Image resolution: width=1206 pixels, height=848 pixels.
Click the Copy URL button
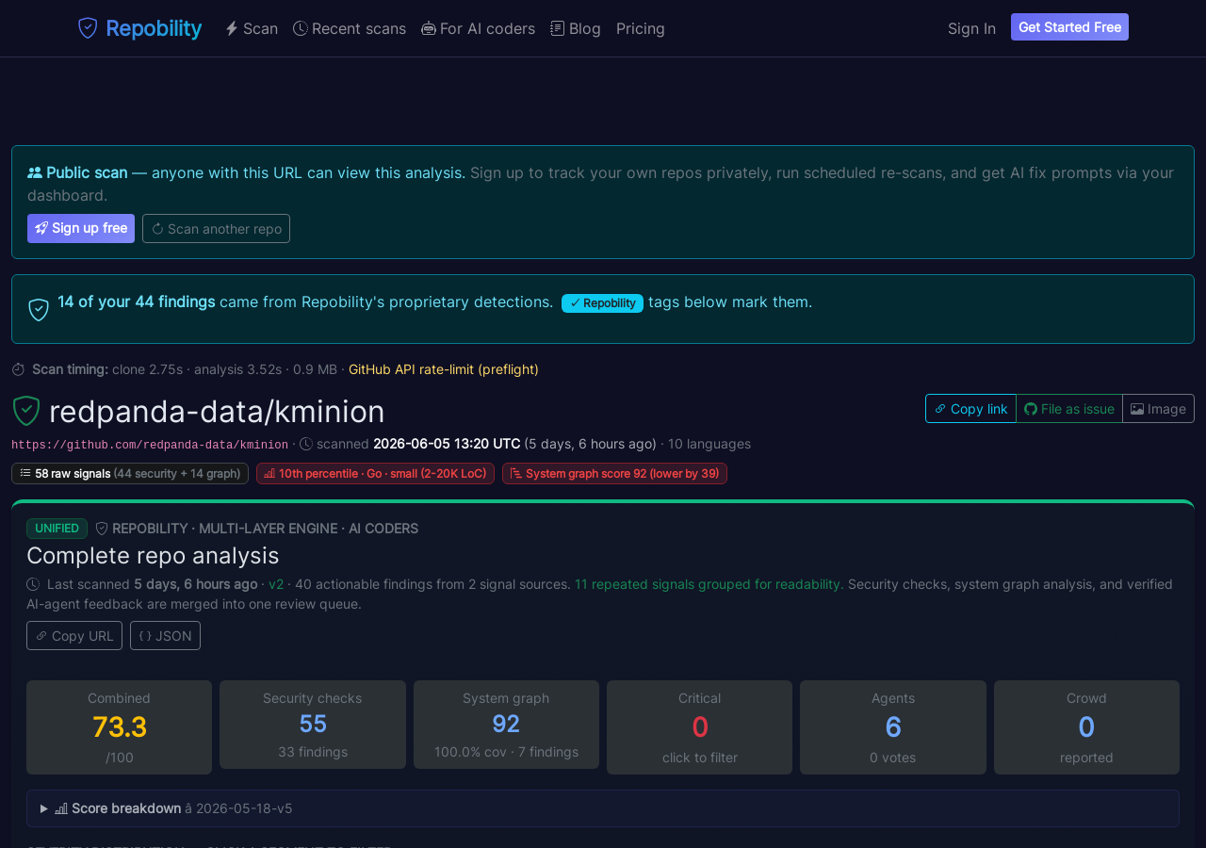(x=74, y=636)
